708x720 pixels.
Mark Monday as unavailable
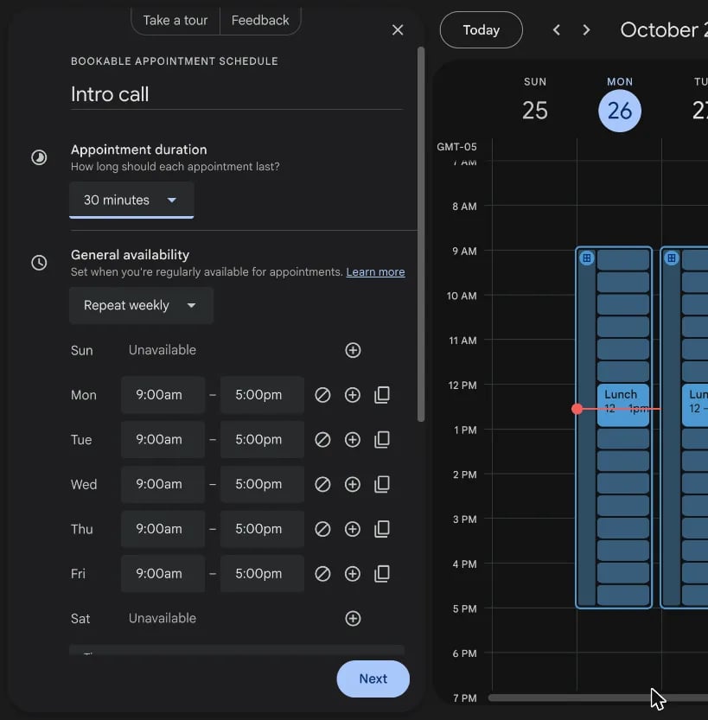[x=322, y=395]
